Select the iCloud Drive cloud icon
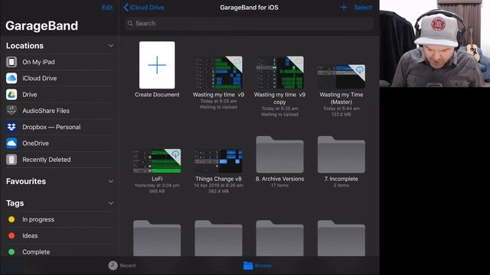The height and width of the screenshot is (275, 490). pos(11,78)
